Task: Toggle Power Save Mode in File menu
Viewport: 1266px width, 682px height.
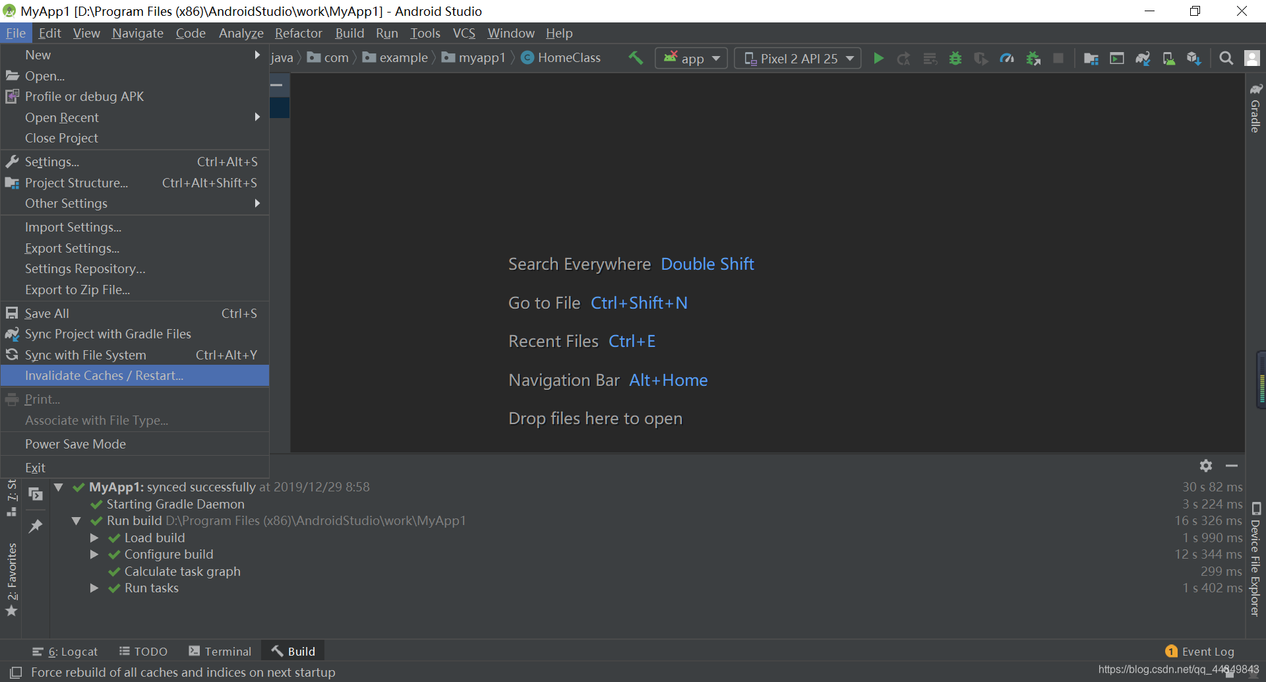Action: (x=75, y=443)
